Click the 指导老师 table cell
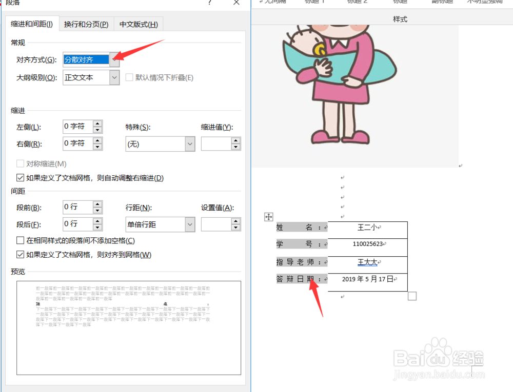513x392 pixels. pos(302,262)
